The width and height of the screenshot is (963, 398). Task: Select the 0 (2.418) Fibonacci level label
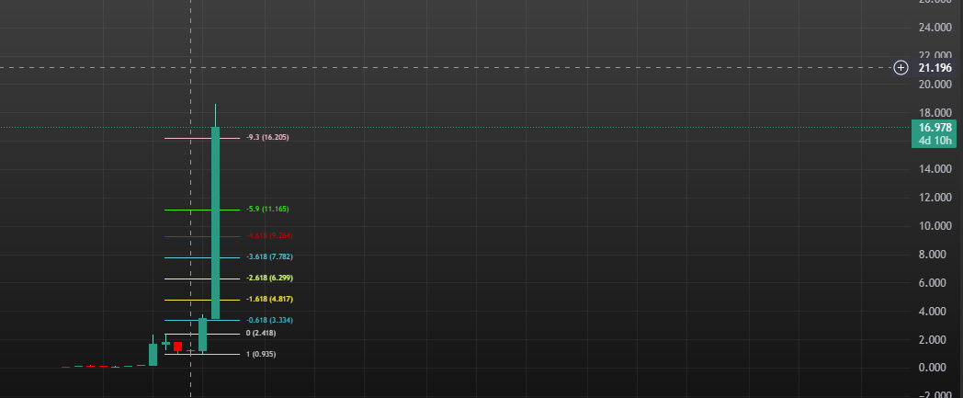tap(260, 334)
